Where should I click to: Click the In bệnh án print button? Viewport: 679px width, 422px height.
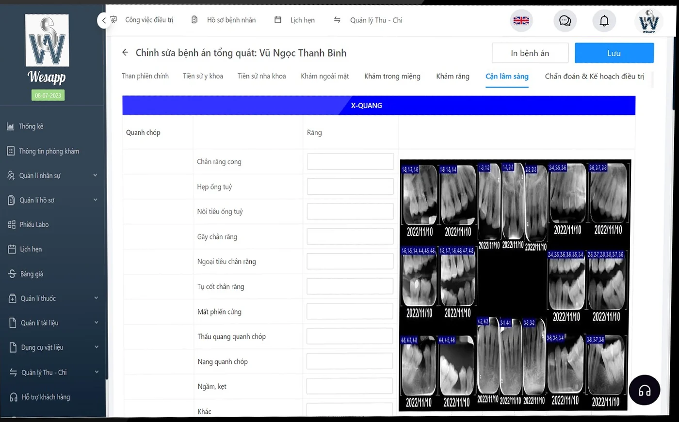click(x=530, y=53)
